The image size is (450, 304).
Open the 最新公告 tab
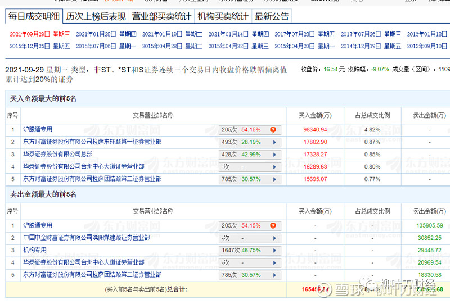(x=272, y=16)
